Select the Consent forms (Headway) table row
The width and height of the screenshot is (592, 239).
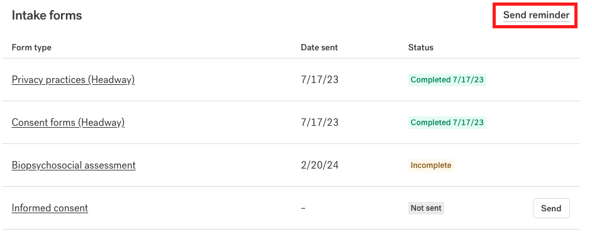(x=291, y=123)
